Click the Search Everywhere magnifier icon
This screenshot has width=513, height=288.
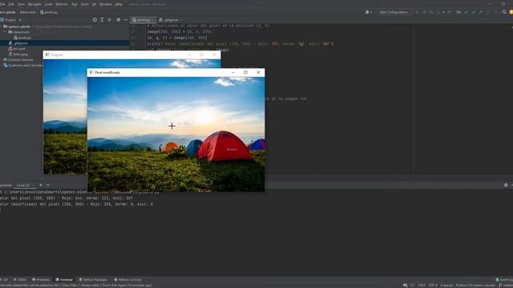click(x=504, y=12)
